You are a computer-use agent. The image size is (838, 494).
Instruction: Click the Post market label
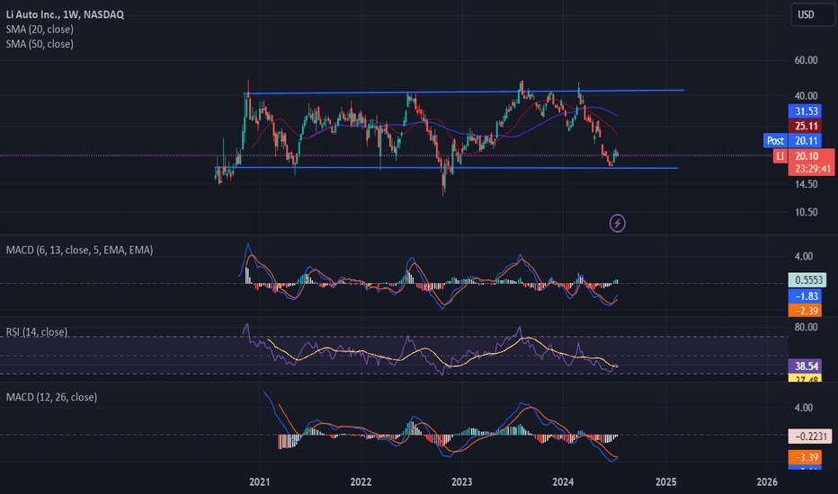click(x=775, y=140)
